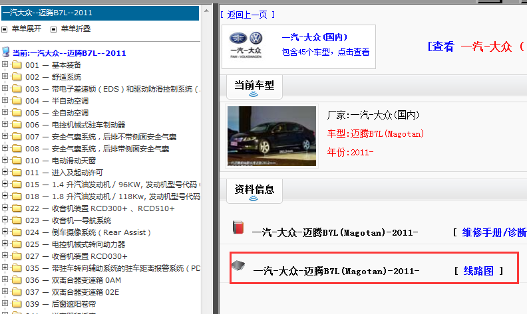Click 菜单展开 to expand menu
The image size is (527, 314).
coord(27,29)
